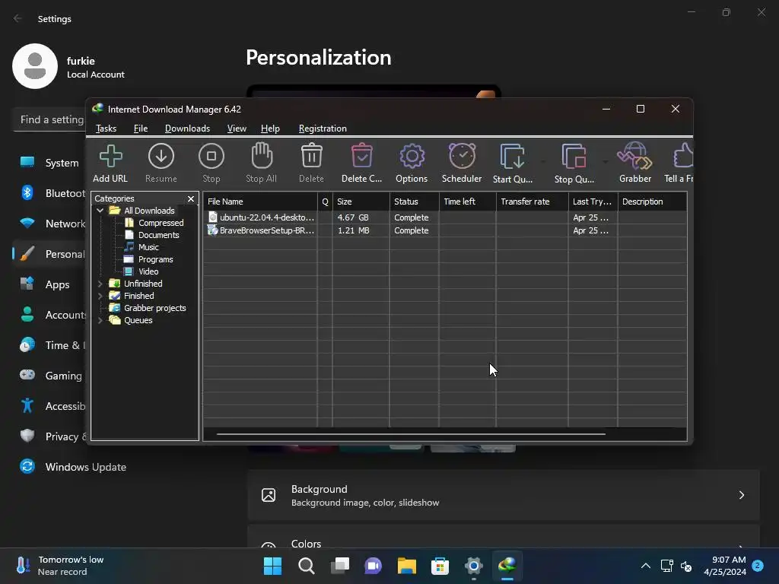This screenshot has height=584, width=779.
Task: Select the Queues folder label
Action: coord(138,320)
